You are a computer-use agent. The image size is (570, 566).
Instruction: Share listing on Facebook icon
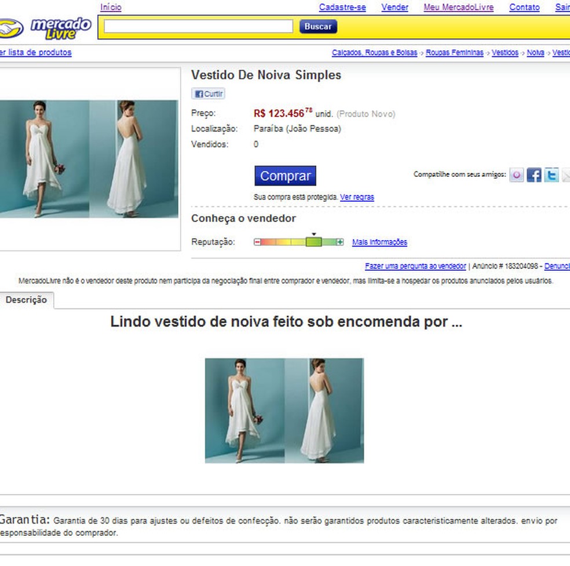click(534, 175)
